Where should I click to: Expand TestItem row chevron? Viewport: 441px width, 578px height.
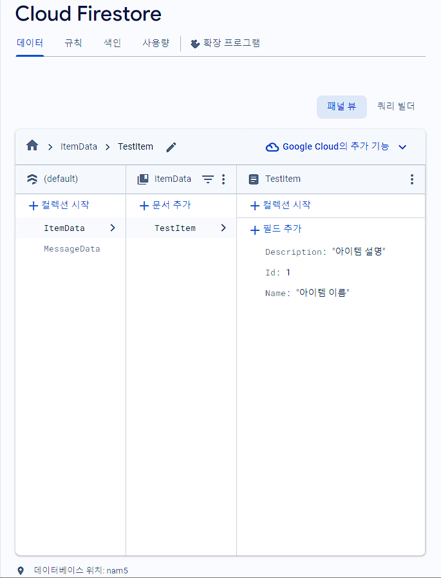pyautogui.click(x=223, y=228)
